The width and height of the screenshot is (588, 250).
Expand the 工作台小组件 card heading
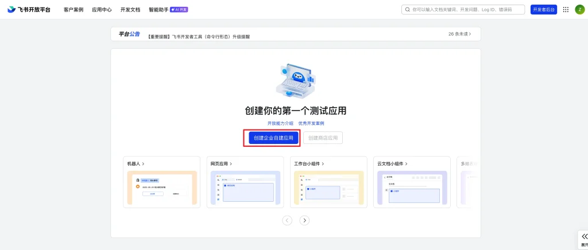click(x=309, y=163)
